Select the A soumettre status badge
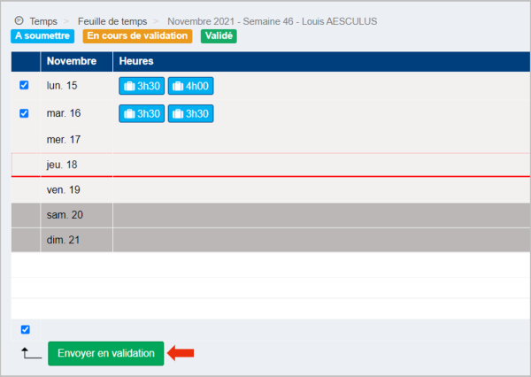 pos(43,36)
